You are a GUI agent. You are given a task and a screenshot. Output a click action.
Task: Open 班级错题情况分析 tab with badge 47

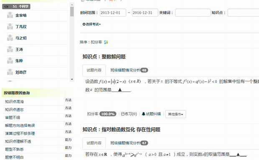pyautogui.click(x=129, y=143)
